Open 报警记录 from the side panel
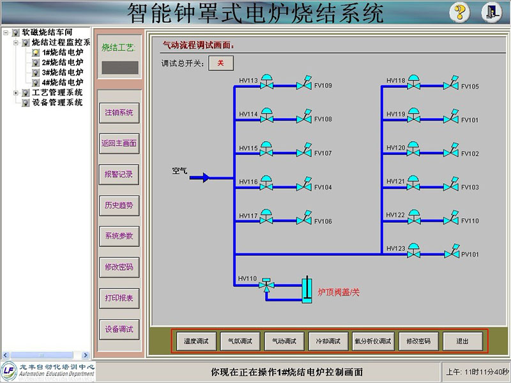This screenshot has height=383, width=511. pyautogui.click(x=118, y=174)
